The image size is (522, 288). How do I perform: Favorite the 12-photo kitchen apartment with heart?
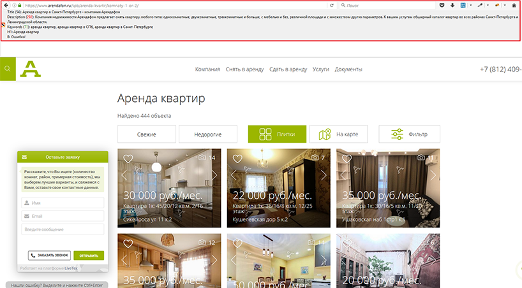pyautogui.click(x=128, y=244)
